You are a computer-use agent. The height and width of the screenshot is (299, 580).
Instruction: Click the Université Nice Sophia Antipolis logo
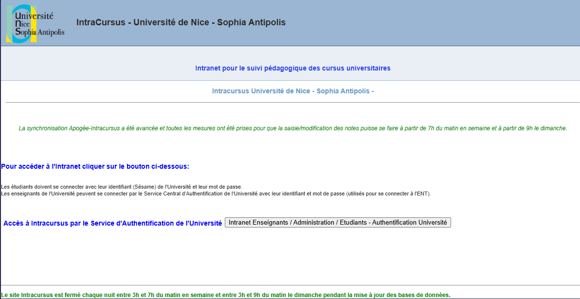(x=35, y=24)
